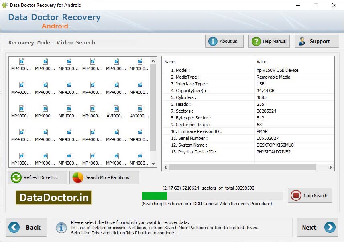The height and width of the screenshot is (242, 344).
Task: Select the Serial Number row in drive details
Action: tap(209, 138)
